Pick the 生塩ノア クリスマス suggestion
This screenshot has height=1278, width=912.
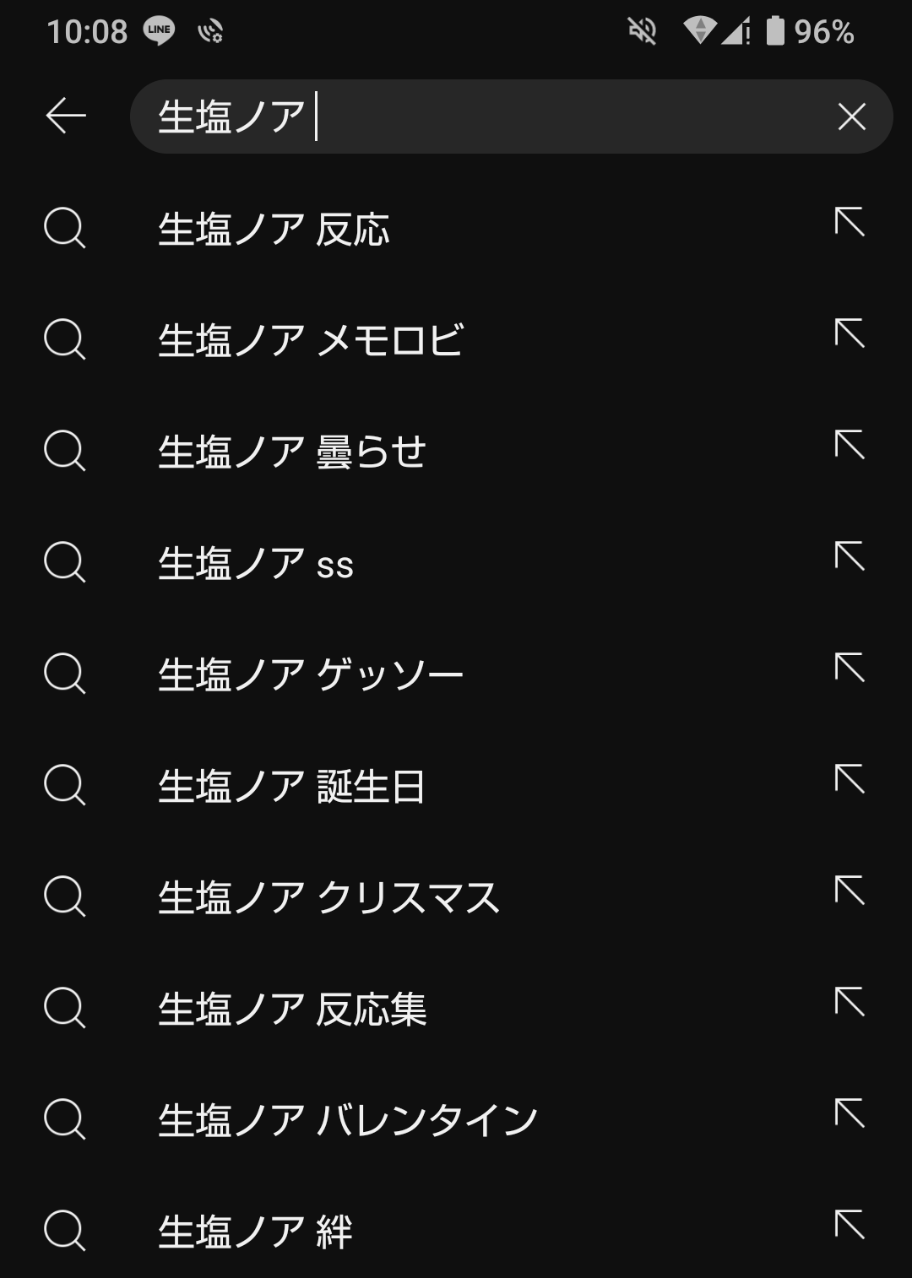328,897
